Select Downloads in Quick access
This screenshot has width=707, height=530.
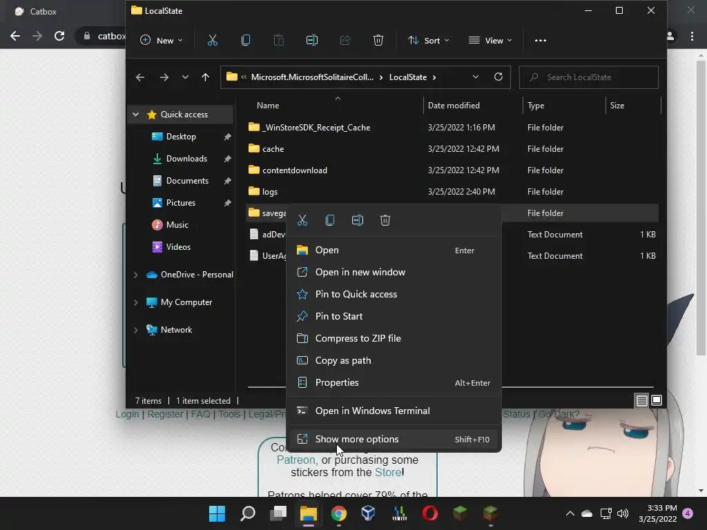click(x=186, y=159)
